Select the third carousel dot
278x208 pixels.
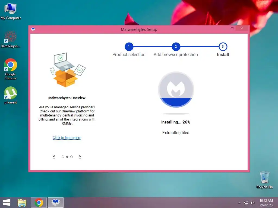tap(72, 157)
